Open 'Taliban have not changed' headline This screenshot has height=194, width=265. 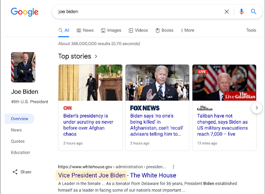tap(223, 125)
